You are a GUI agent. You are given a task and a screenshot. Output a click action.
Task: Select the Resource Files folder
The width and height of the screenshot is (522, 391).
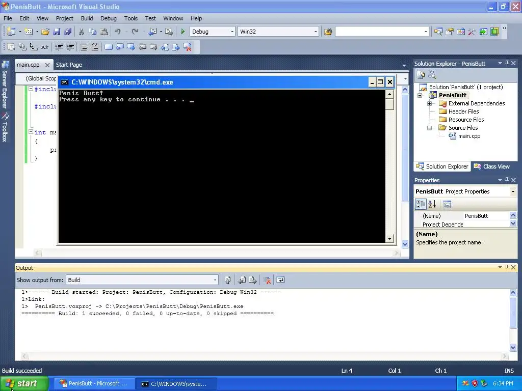pyautogui.click(x=466, y=120)
